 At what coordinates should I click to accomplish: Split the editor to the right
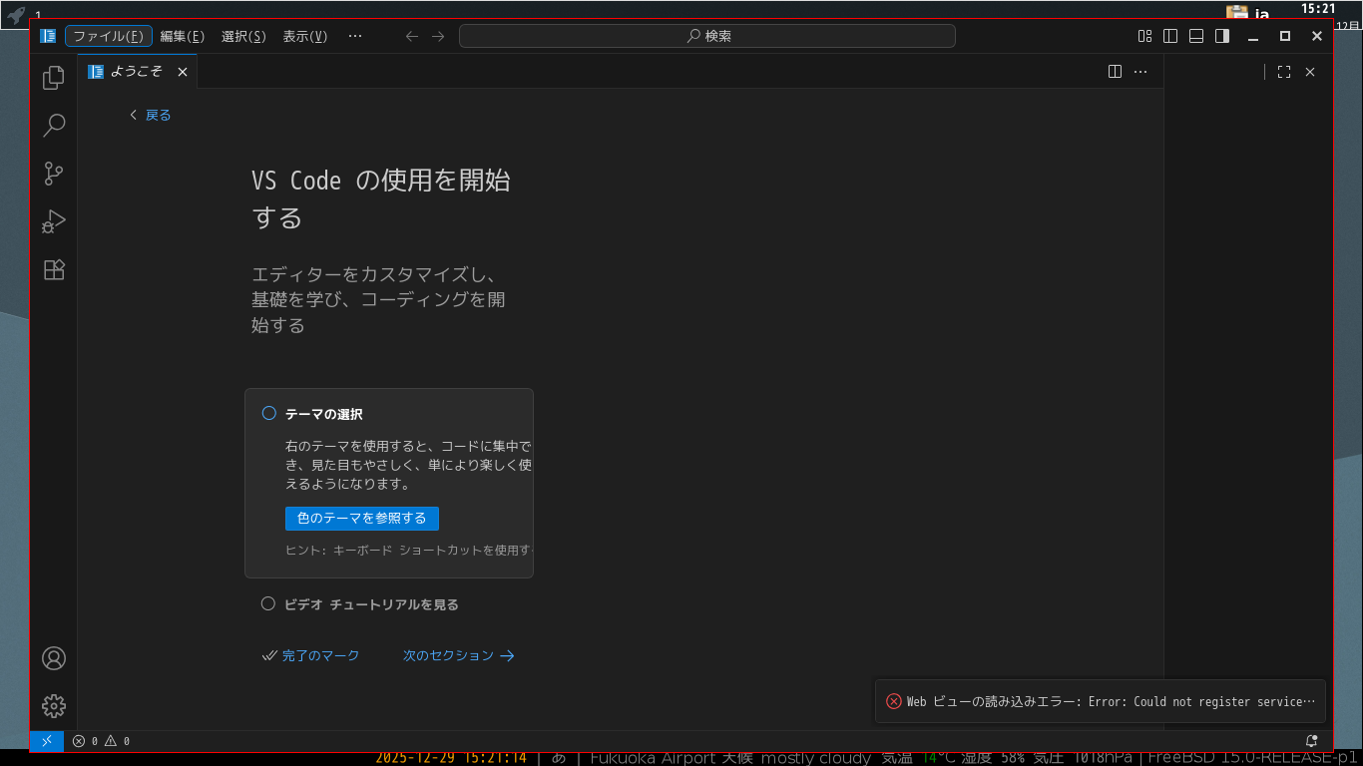[1116, 72]
